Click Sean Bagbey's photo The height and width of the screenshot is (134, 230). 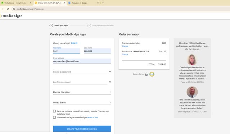pyautogui.click(x=192, y=92)
